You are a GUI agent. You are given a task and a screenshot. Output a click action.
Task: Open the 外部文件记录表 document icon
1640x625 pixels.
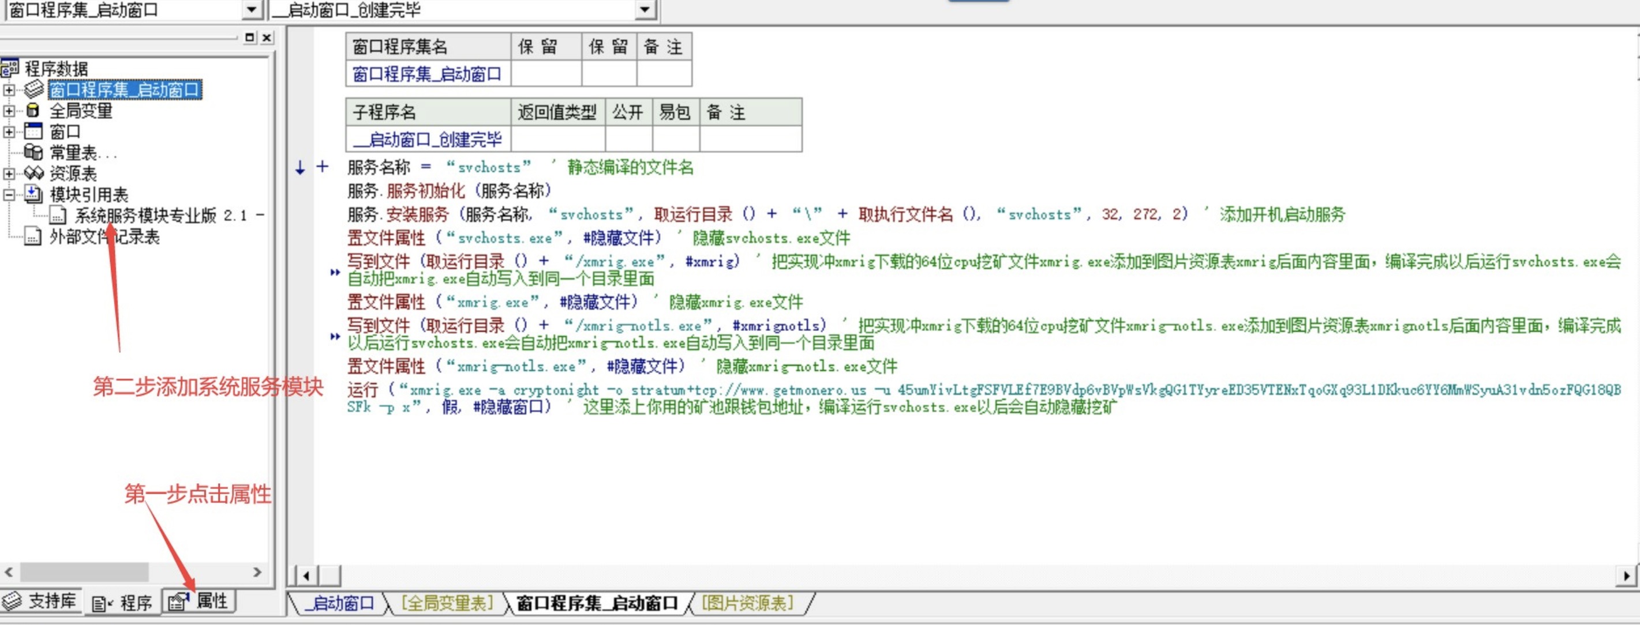tap(33, 236)
